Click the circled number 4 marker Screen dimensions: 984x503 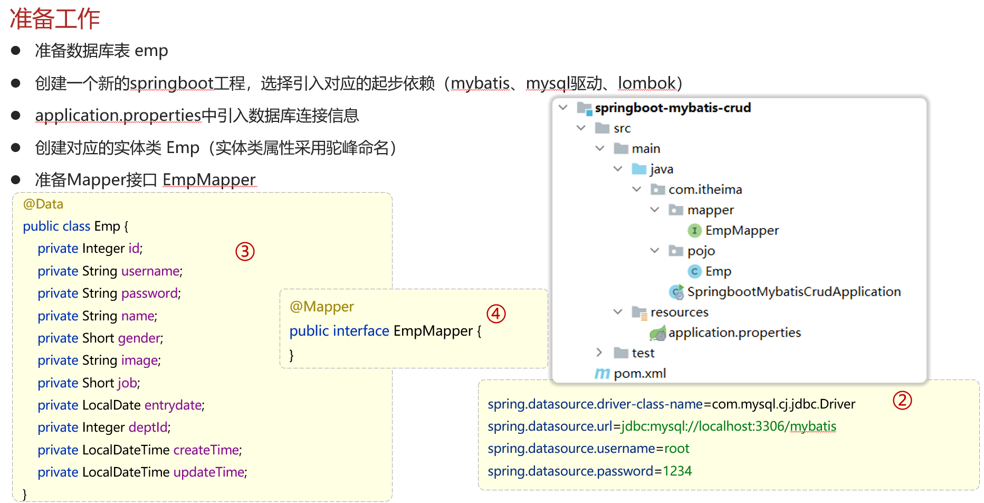pyautogui.click(x=496, y=314)
